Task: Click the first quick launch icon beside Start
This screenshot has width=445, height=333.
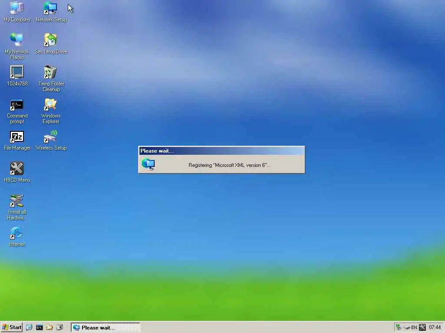Action: 29,327
